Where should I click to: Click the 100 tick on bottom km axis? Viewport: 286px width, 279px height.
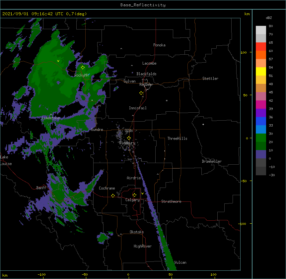pyautogui.click(x=213, y=274)
